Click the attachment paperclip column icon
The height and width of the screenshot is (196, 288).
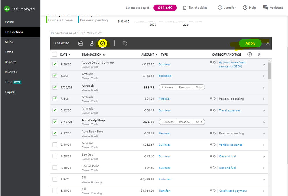(x=259, y=54)
